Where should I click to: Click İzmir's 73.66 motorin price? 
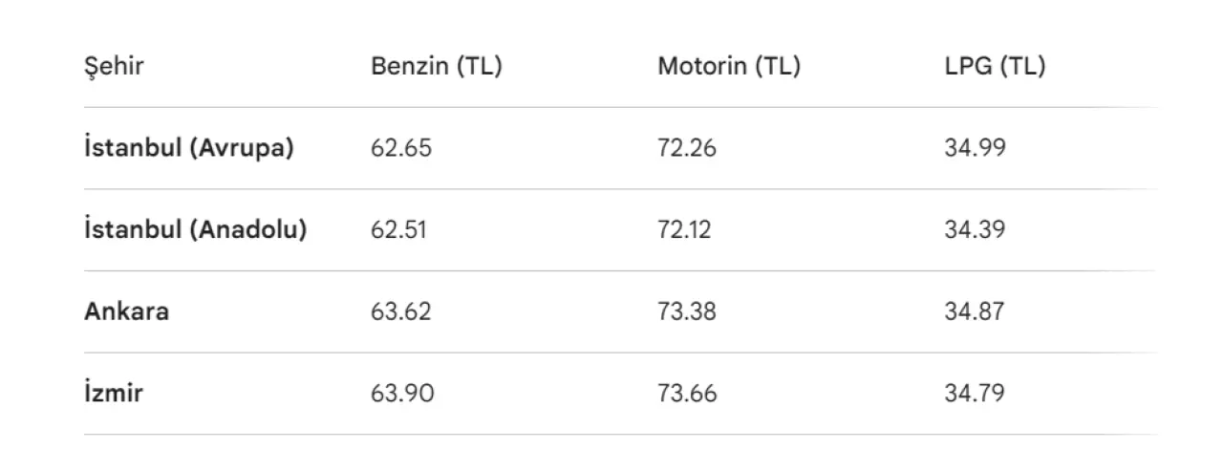tap(687, 394)
